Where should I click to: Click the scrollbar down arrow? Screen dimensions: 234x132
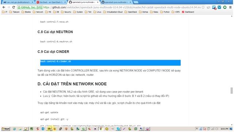pos(231,125)
